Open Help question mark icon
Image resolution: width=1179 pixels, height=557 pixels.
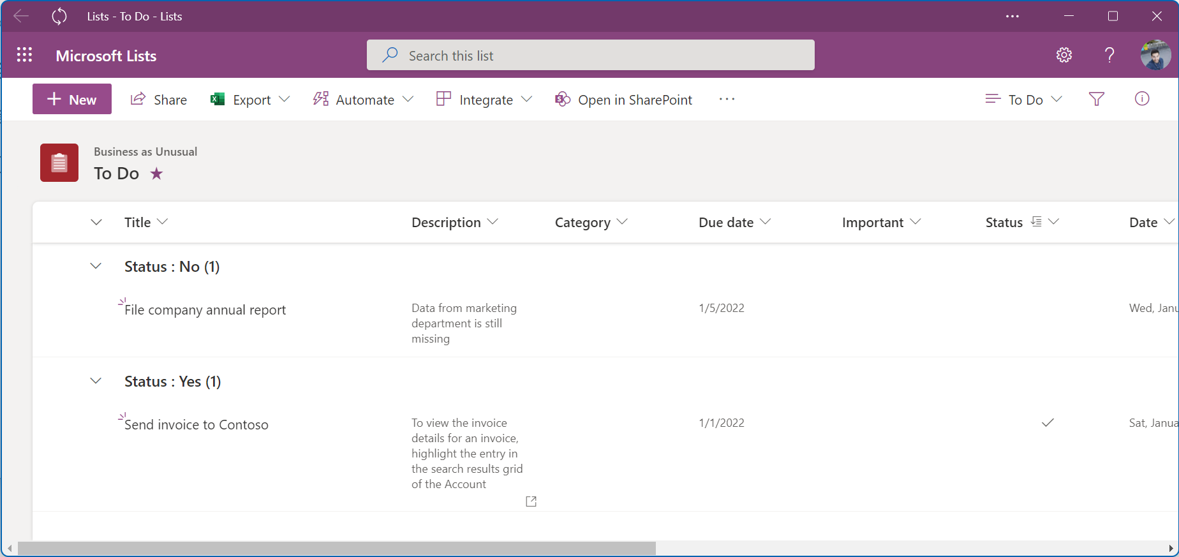[x=1109, y=55]
